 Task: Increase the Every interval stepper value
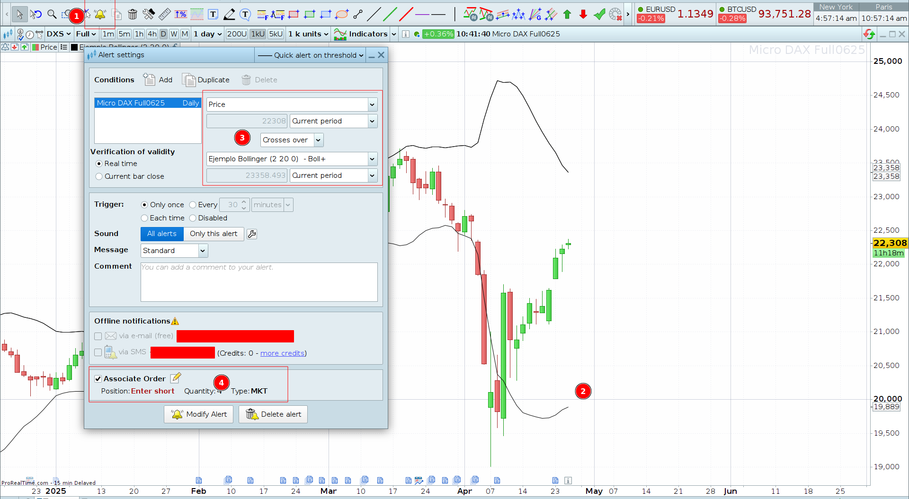click(244, 202)
